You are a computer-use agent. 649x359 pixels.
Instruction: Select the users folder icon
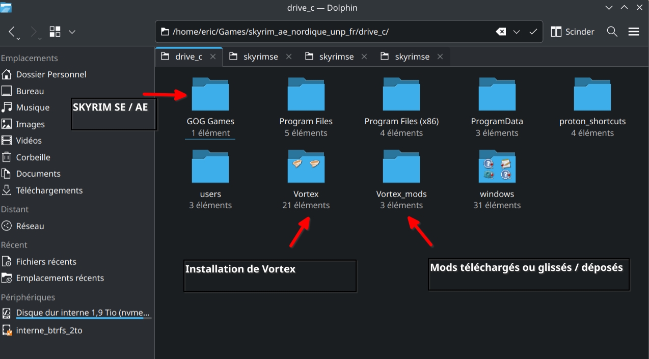click(x=210, y=167)
